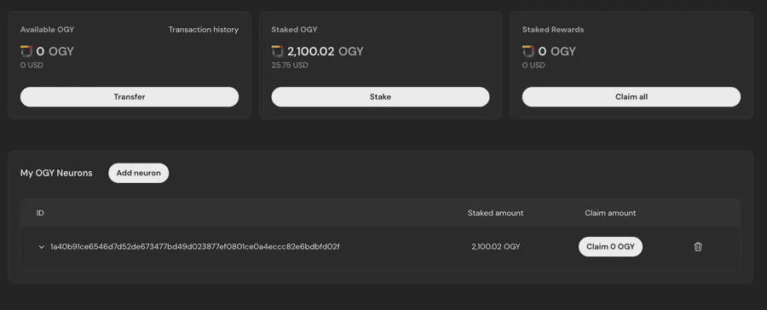Click OGY token logo in Available OGY card
The height and width of the screenshot is (310, 767).
pos(26,51)
